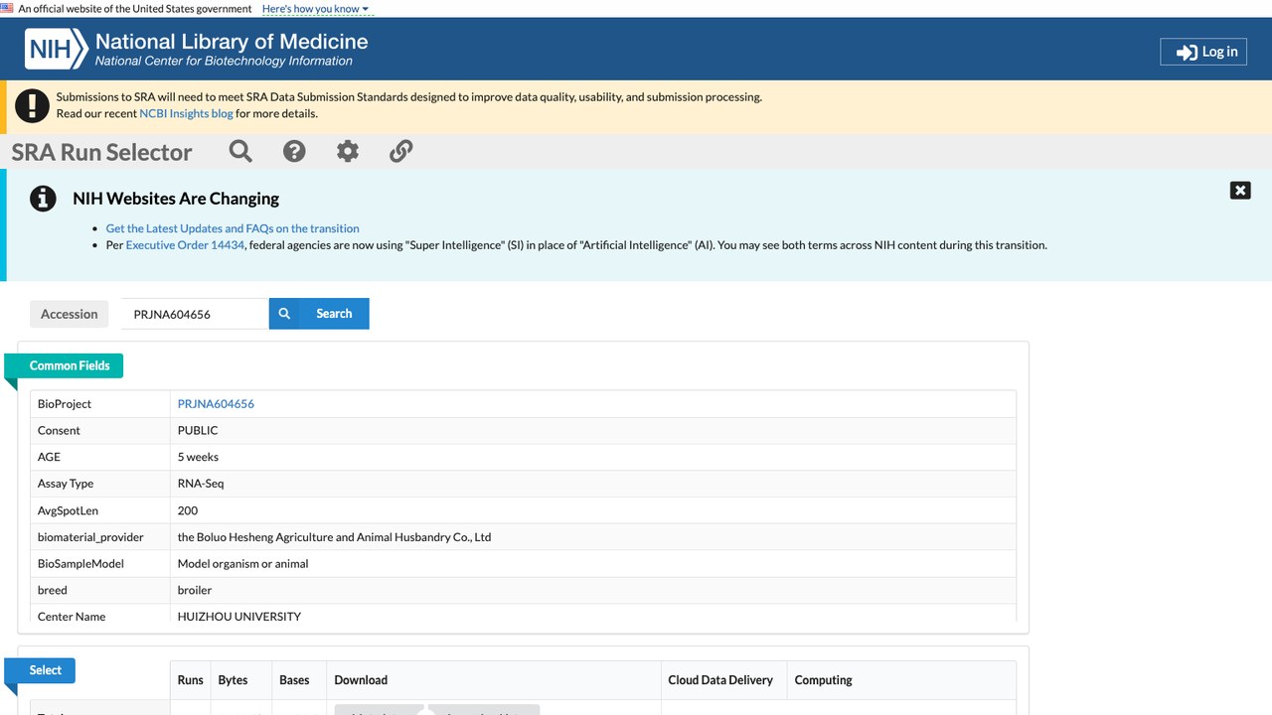Click the US flag icon
1272x715 pixels.
[x=7, y=8]
